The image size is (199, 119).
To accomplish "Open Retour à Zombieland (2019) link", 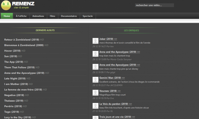I will click(22, 40).
